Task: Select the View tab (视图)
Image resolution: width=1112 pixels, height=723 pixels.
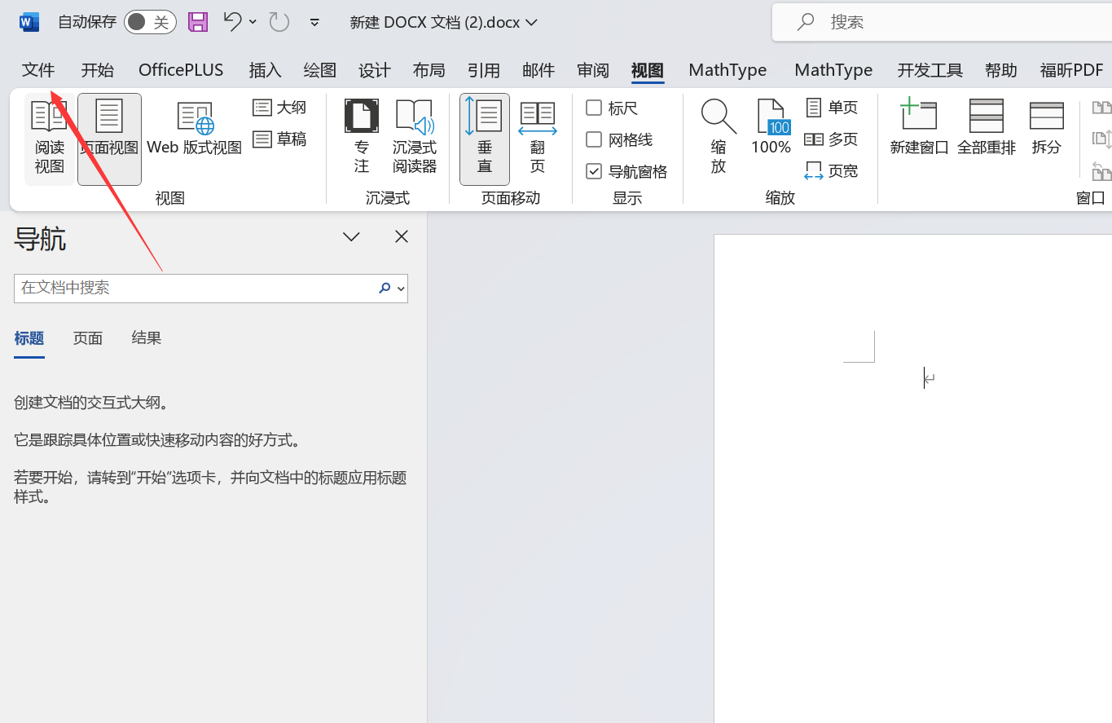Action: pos(648,70)
